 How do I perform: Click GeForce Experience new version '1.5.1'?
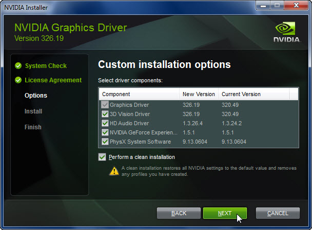189,132
